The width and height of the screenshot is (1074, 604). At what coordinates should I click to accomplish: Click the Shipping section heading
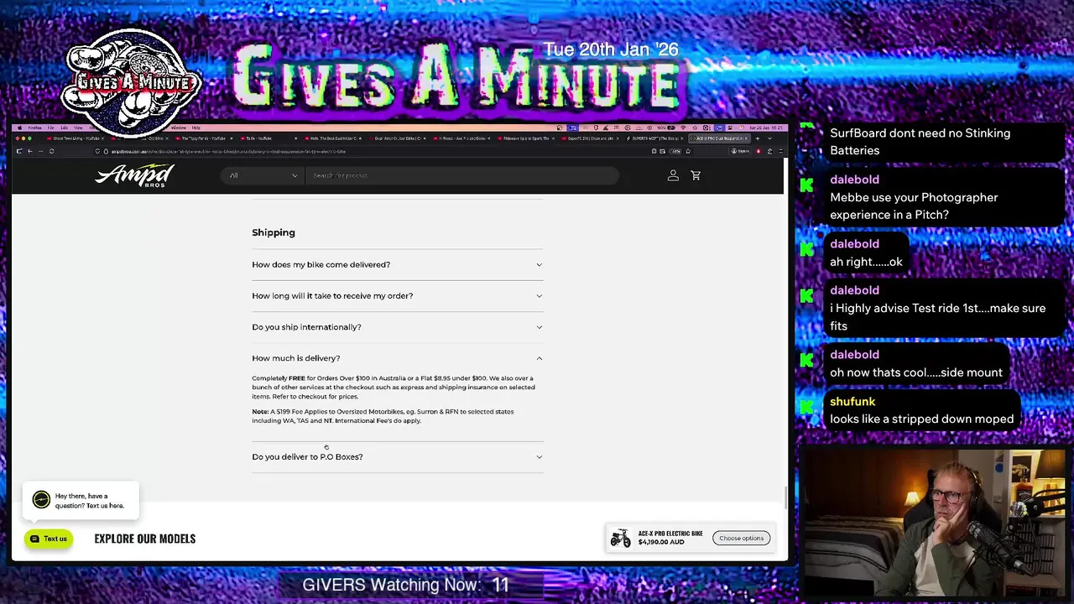[x=274, y=232]
